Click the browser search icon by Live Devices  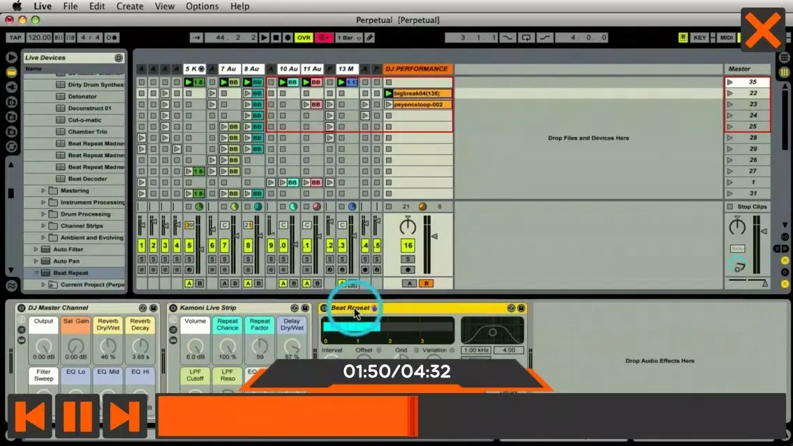pyautogui.click(x=119, y=58)
